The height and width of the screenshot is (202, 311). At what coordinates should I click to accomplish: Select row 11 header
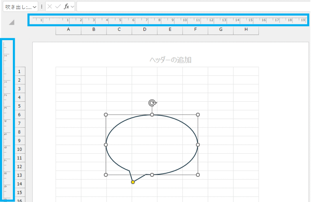(x=20, y=158)
